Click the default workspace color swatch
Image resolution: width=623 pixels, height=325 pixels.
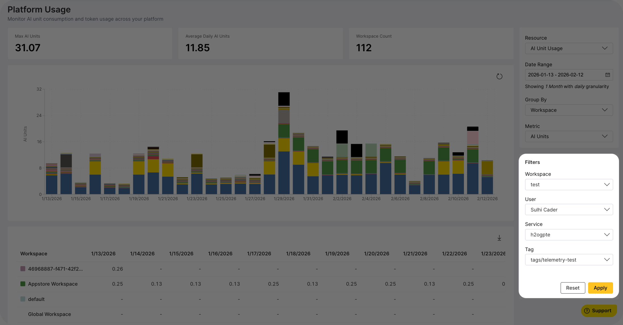pyautogui.click(x=23, y=299)
